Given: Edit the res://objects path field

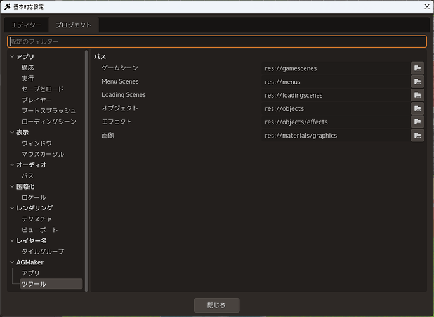Looking at the screenshot, I should click(336, 108).
